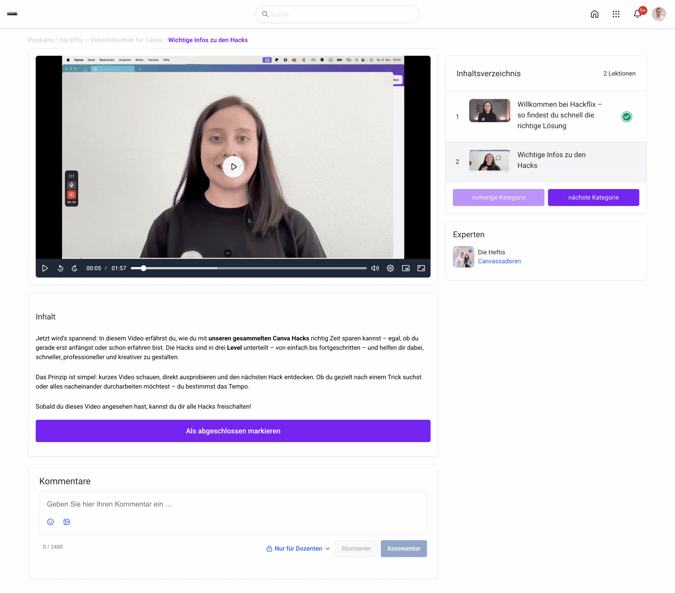Open the notifications bell
This screenshot has width=675, height=593.
click(637, 14)
